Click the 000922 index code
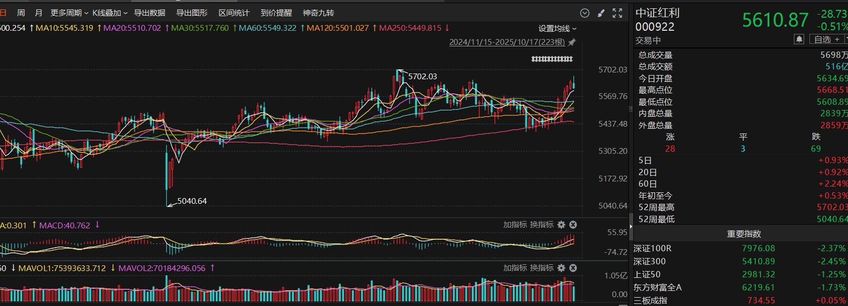Viewport: 848px width, 306px height. click(655, 27)
